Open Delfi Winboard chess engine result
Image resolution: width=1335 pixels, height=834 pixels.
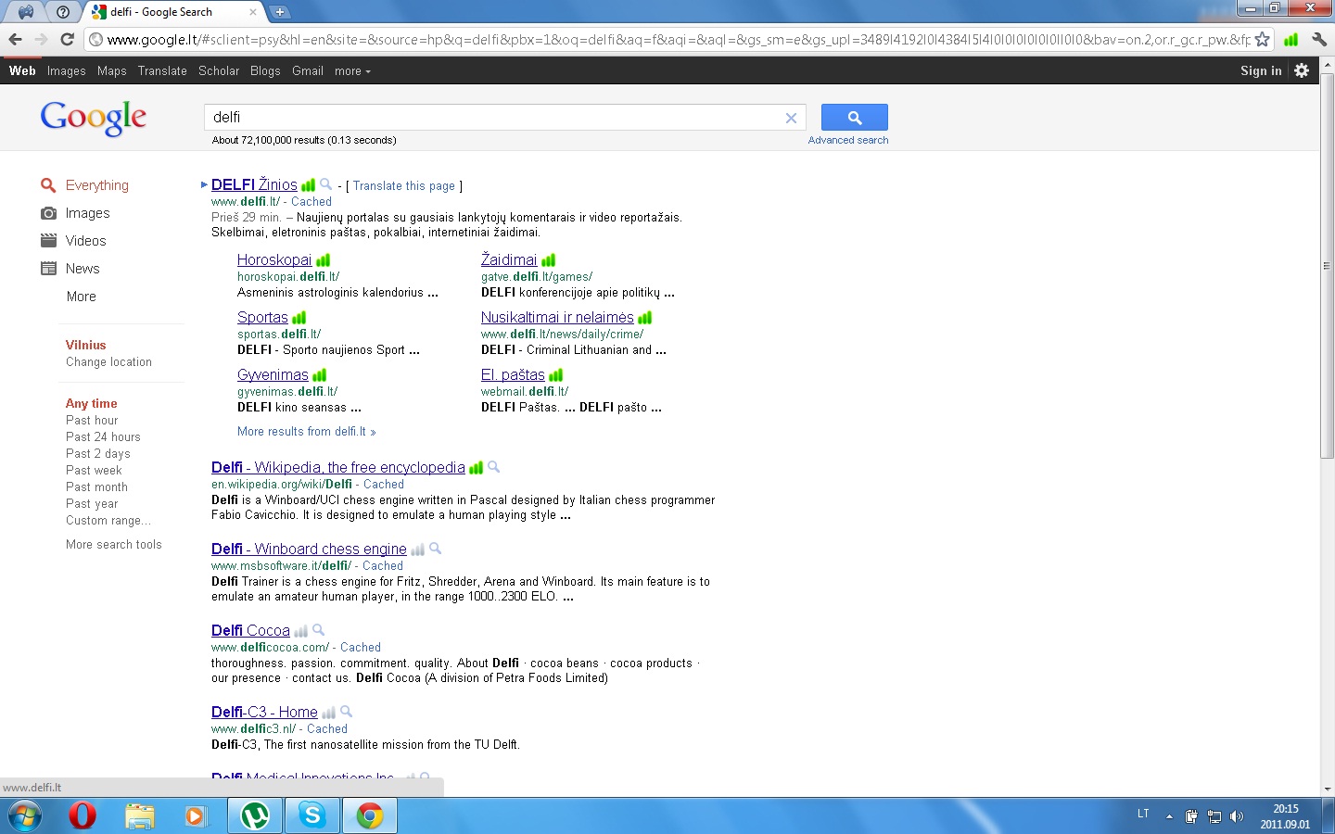(x=309, y=549)
